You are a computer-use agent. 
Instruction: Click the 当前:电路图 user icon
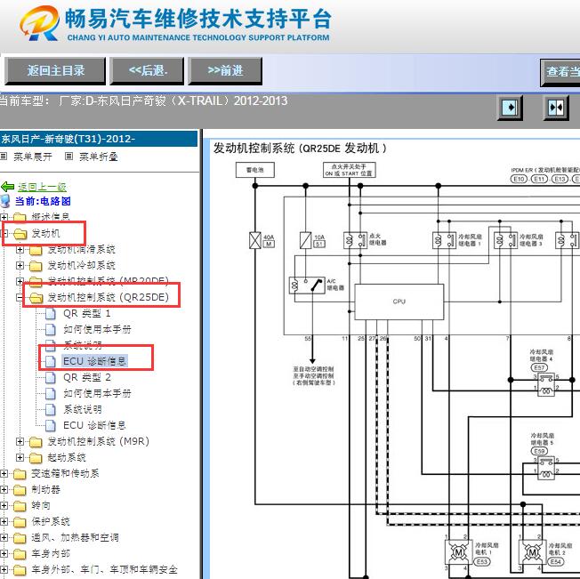(5, 201)
